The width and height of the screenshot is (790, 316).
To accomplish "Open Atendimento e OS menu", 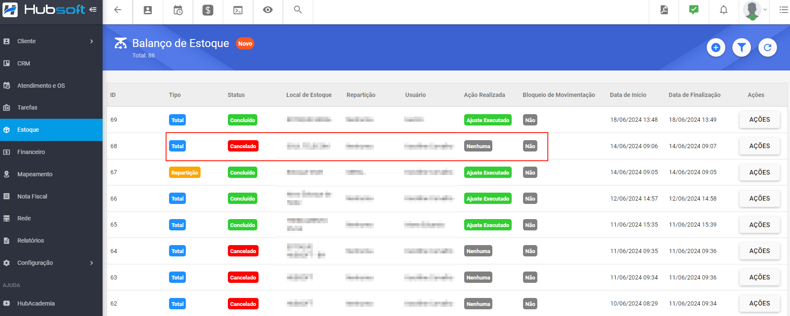I will pyautogui.click(x=51, y=86).
